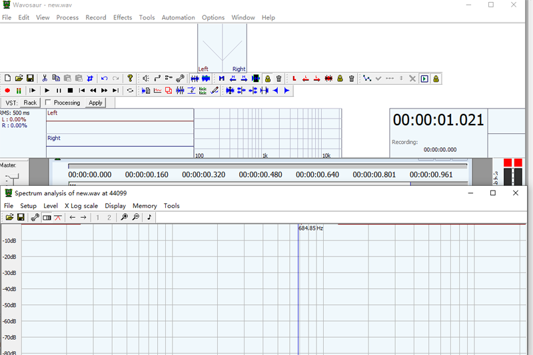Toggle the loop playback icon
Screen dimensions: 533x355
[x=130, y=91]
